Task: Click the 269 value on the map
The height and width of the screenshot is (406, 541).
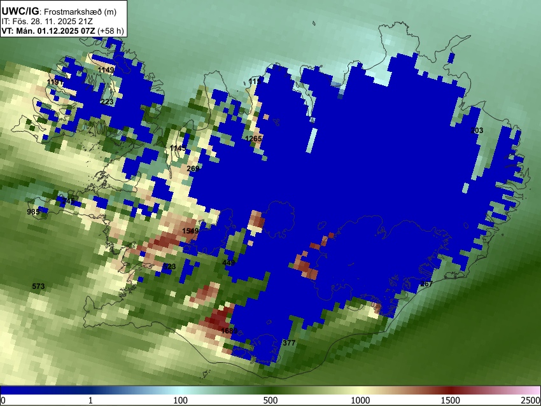Action: coord(193,169)
